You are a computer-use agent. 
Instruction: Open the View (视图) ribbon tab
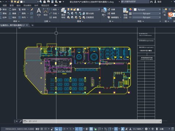click(x=5, y=5)
